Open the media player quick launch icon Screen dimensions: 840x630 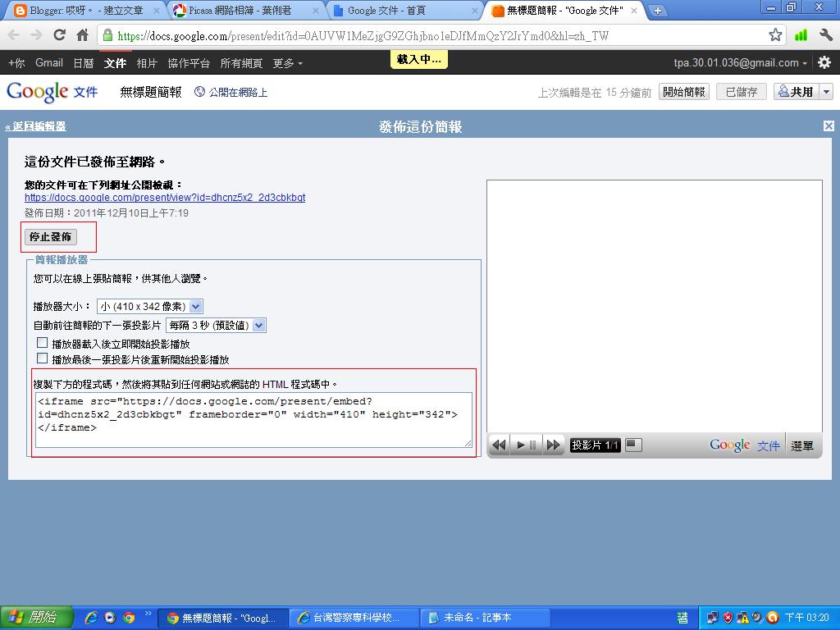[x=111, y=618]
